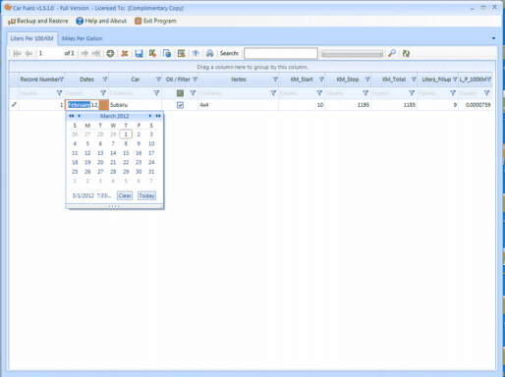Image resolution: width=505 pixels, height=377 pixels.
Task: Toggle the Oil / Filter checkbox in the Subaru row
Action: 180,105
